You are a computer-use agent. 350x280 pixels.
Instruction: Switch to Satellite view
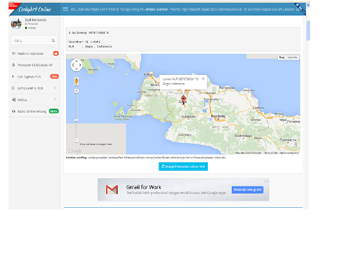point(292,57)
